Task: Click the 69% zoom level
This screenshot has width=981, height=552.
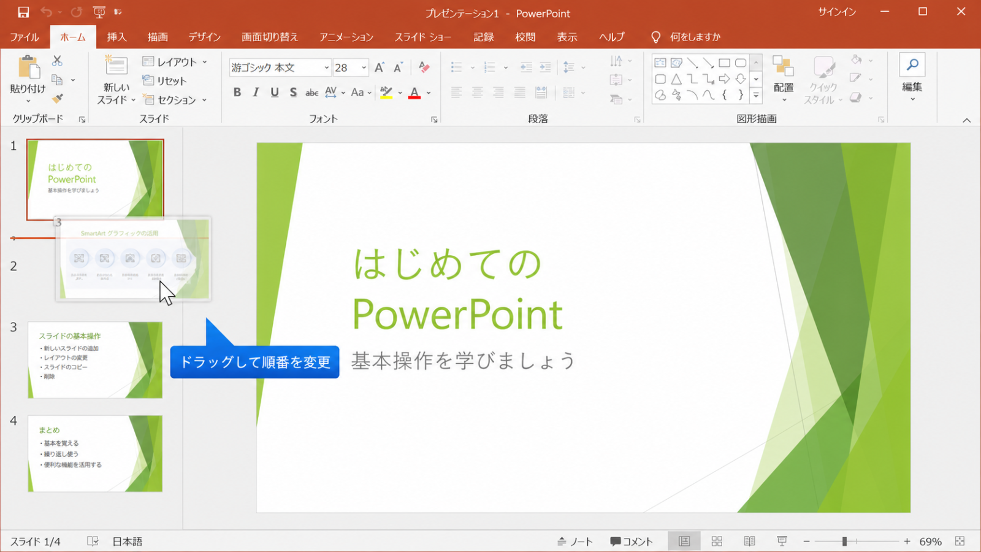Action: 930,542
